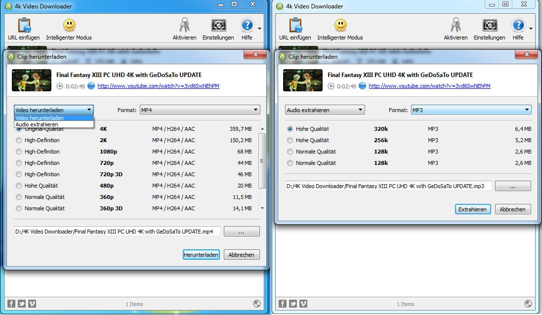Click Vimeo icon in left window status bar
The height and width of the screenshot is (315, 542).
pyautogui.click(x=32, y=304)
